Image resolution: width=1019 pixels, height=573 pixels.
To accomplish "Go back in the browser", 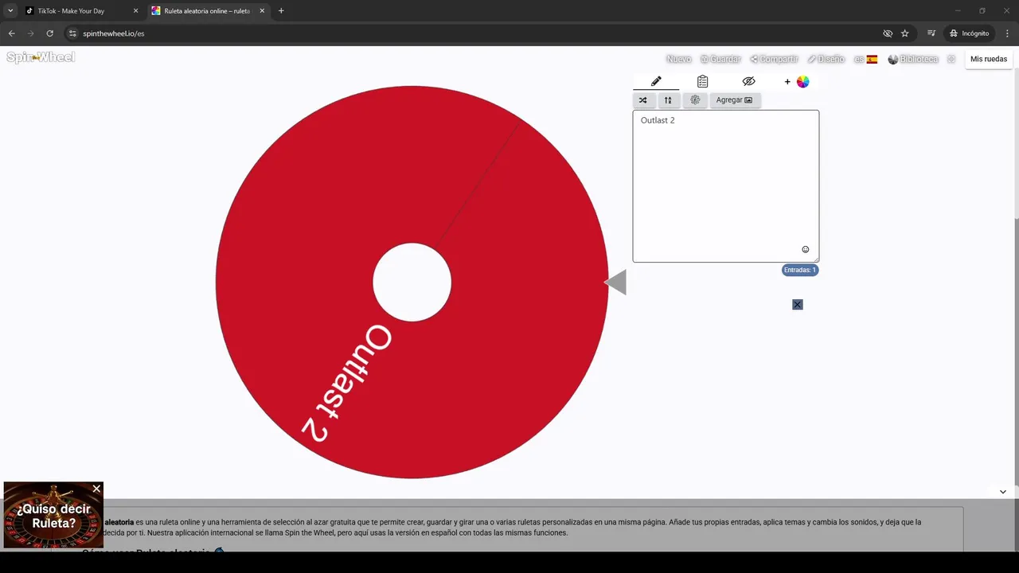I will (11, 33).
